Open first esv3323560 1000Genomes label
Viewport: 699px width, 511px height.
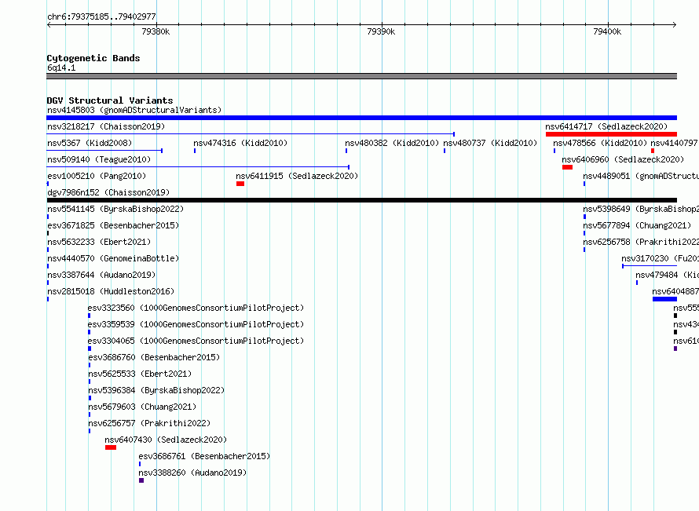[x=196, y=308]
